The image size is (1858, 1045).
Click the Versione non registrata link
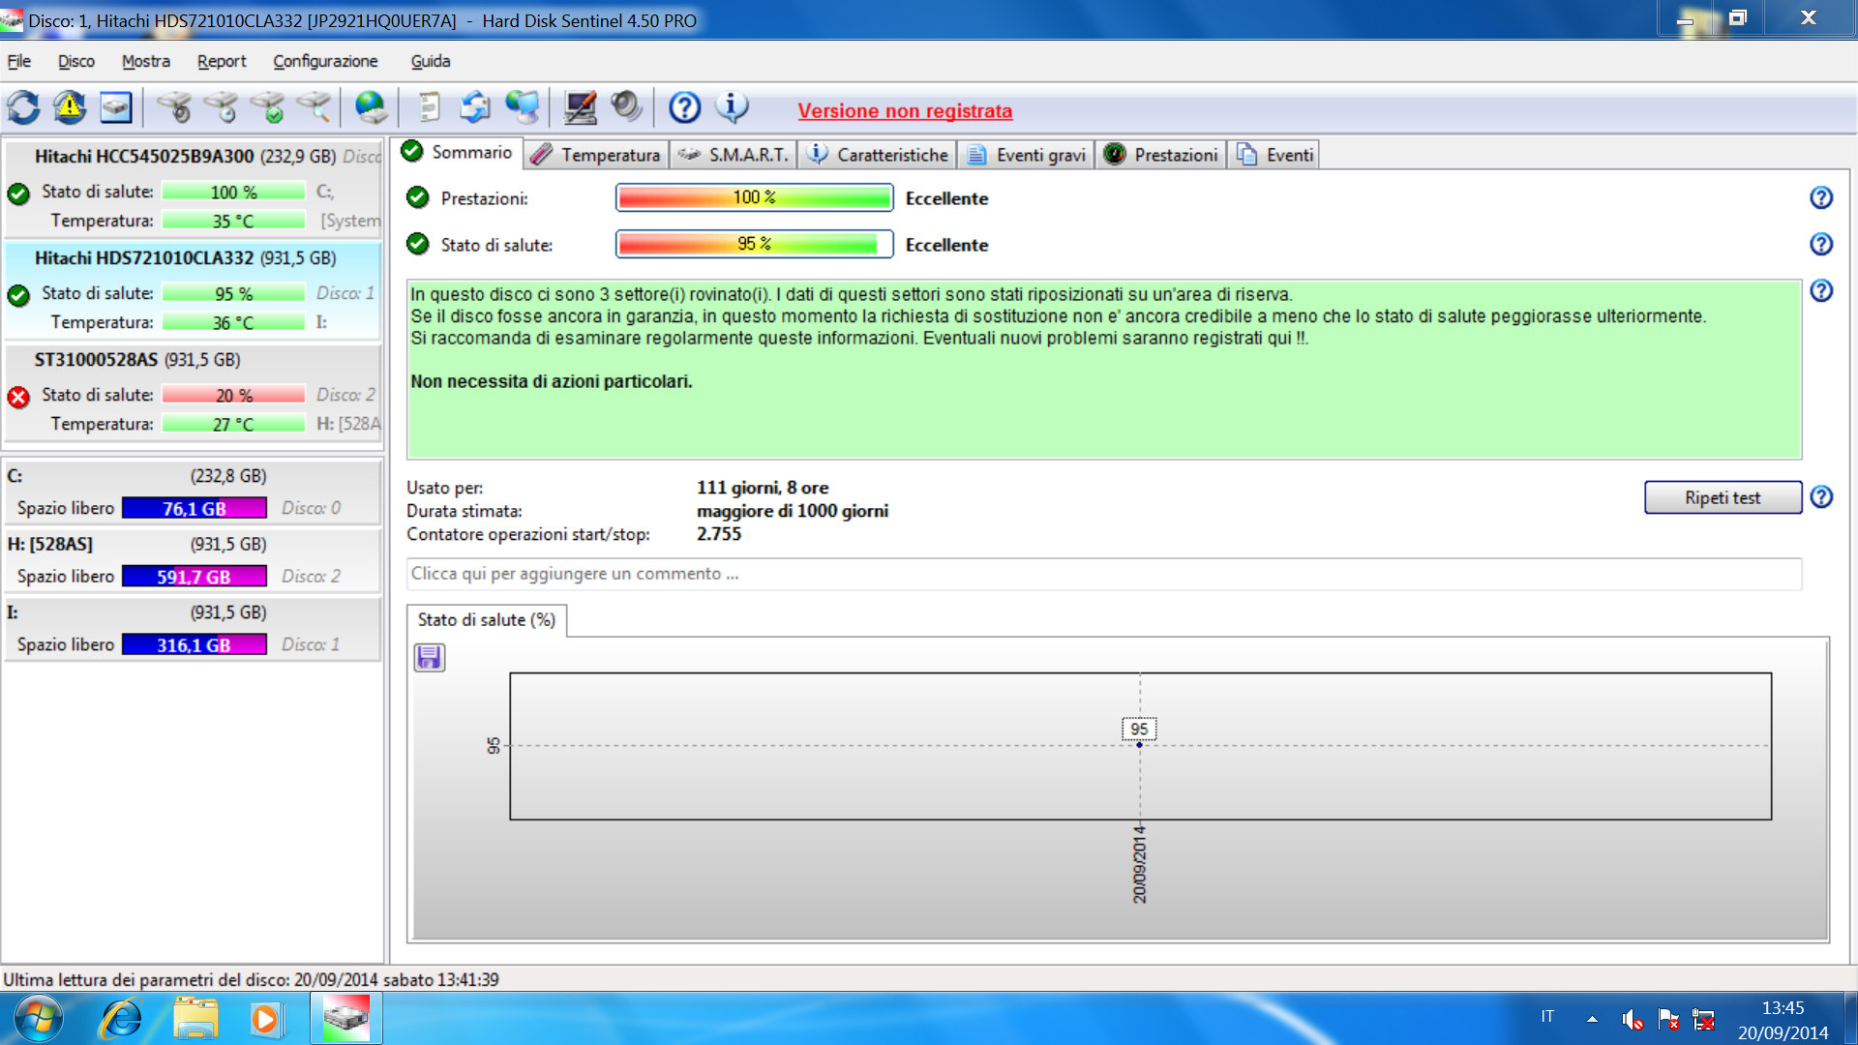[905, 111]
